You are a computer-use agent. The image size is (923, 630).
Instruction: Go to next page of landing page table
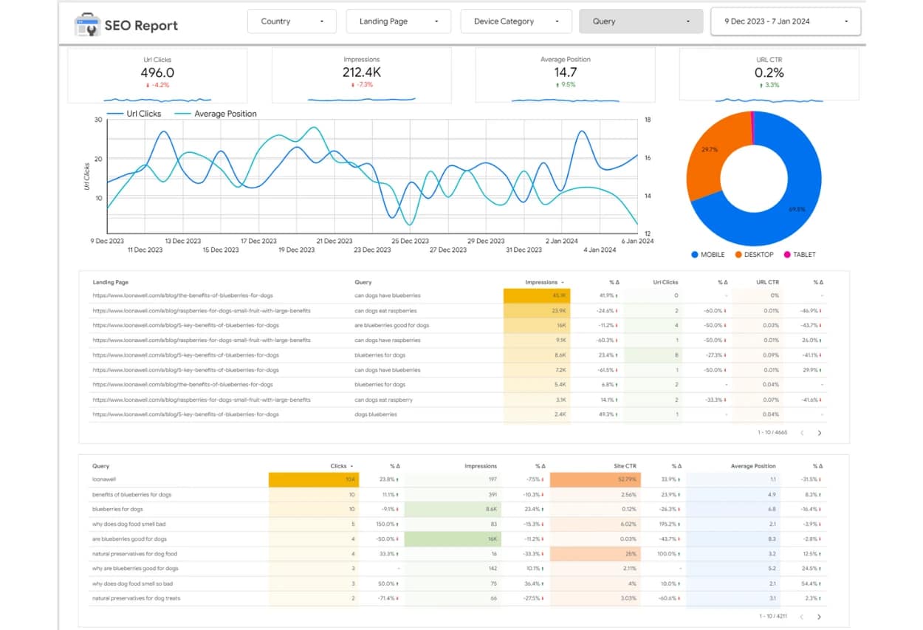(x=819, y=433)
